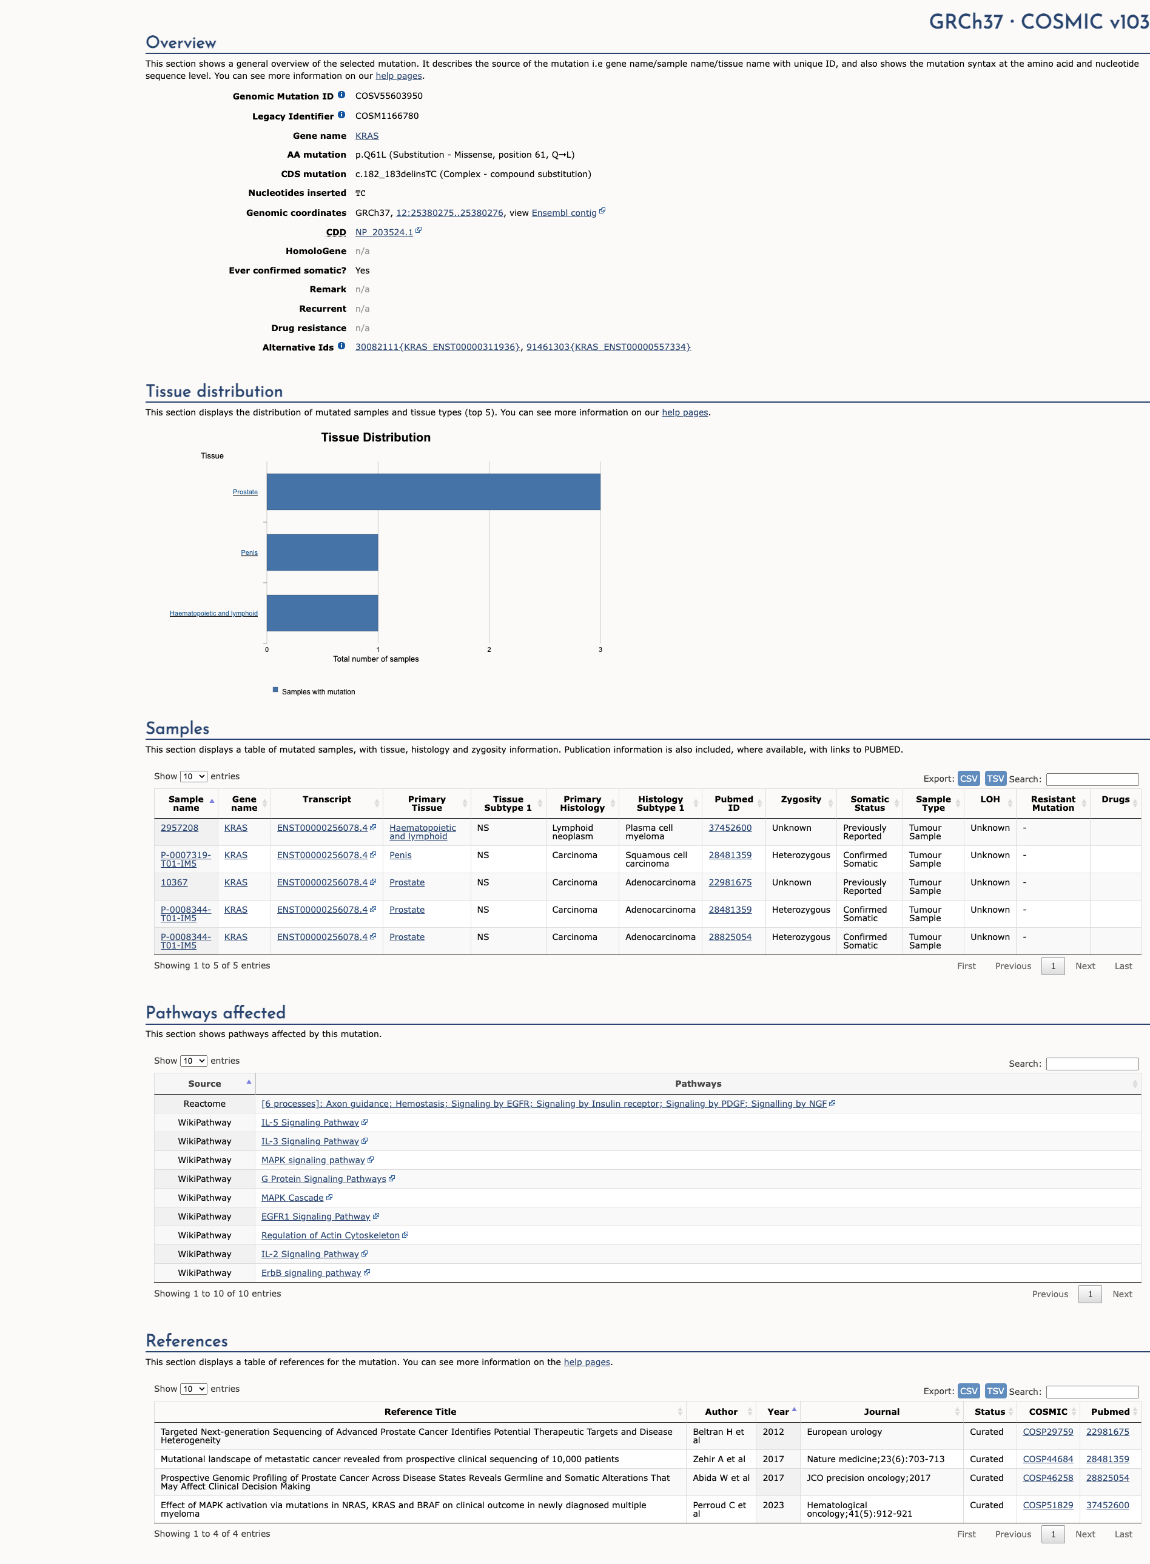1150x1564 pixels.
Task: Click info icon beside Alternative Ids
Action: click(341, 345)
